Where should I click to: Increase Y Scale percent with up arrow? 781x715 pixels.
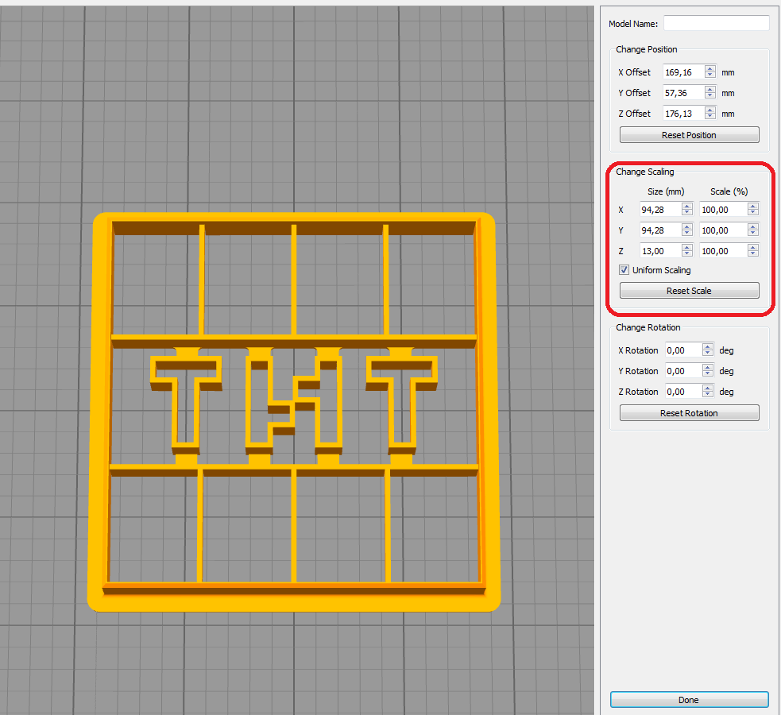click(x=753, y=226)
